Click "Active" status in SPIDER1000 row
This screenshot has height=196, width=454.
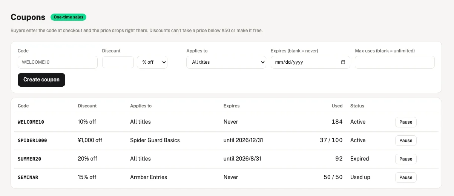pyautogui.click(x=358, y=140)
